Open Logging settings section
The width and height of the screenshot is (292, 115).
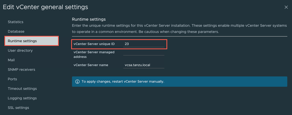coord(22,98)
